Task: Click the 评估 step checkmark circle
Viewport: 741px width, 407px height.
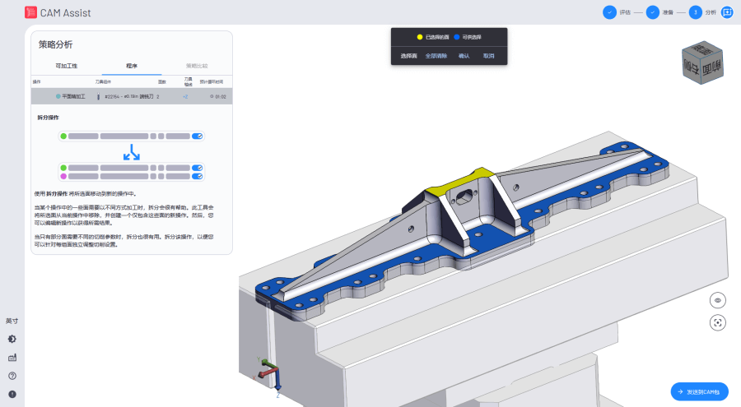Action: click(609, 12)
